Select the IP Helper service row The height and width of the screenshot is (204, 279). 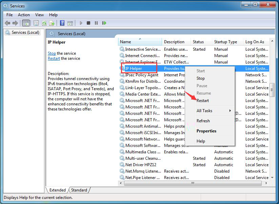tap(194, 69)
